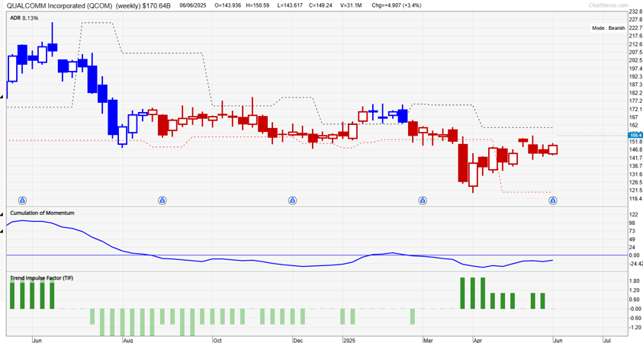Click the money-bag event icon above Mar
Viewport: 643px width, 343px height.
pos(423,200)
